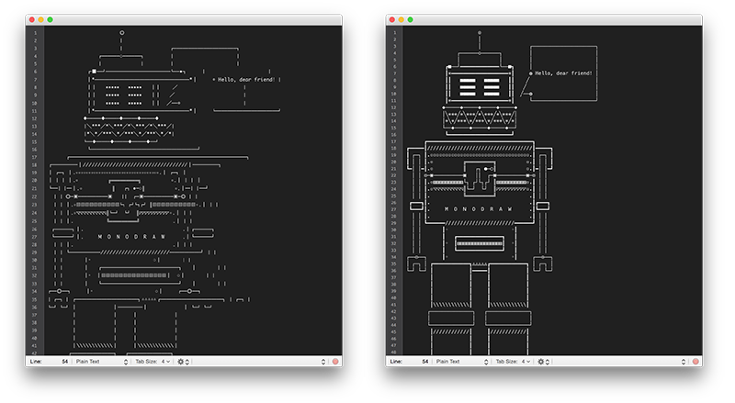735x403 pixels.
Task: Click gutter line number 17 in left window
Action: point(35,158)
